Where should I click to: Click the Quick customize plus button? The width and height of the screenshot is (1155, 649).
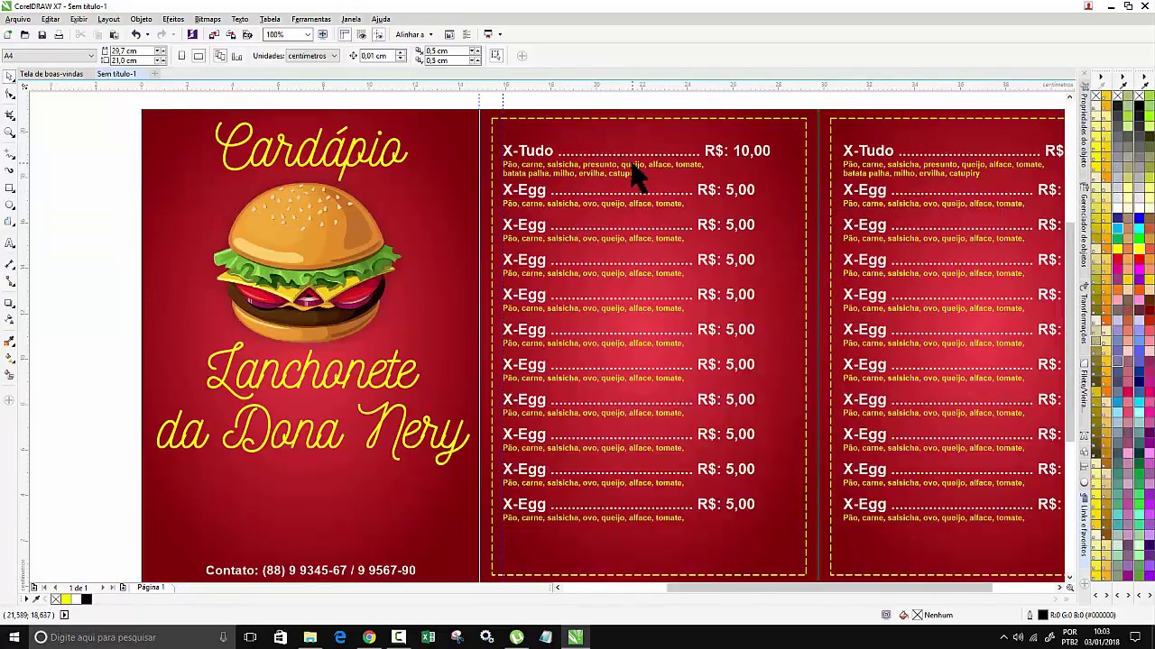pos(522,56)
